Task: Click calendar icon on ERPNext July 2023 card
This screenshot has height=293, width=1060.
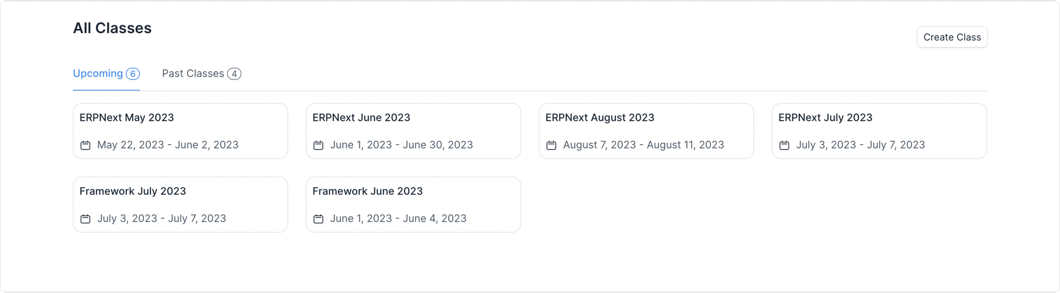Action: (784, 145)
